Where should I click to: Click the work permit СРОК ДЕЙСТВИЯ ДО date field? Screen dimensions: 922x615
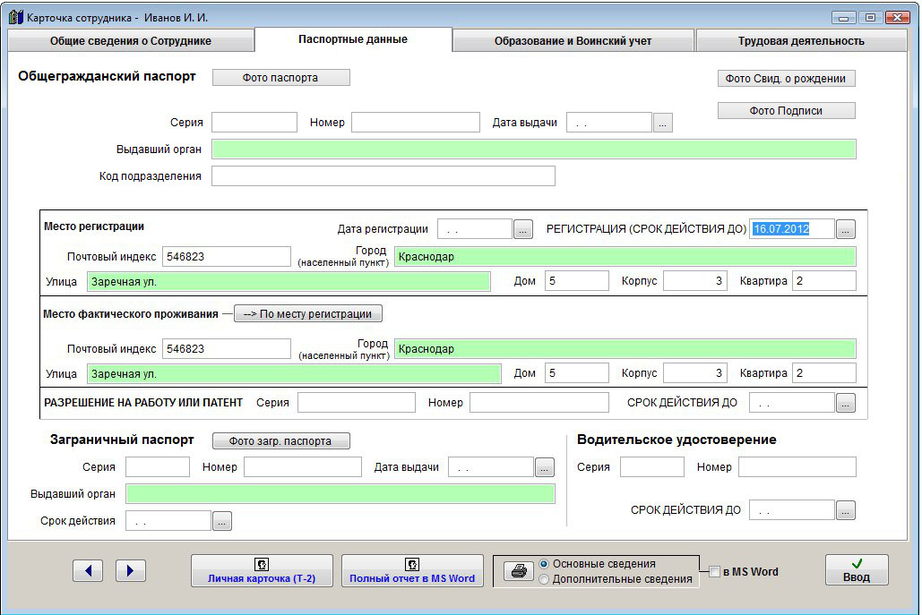pyautogui.click(x=792, y=402)
